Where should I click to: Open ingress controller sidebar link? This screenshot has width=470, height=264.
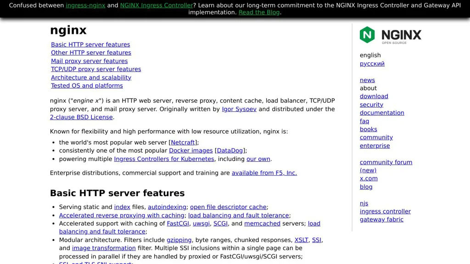[x=385, y=211]
